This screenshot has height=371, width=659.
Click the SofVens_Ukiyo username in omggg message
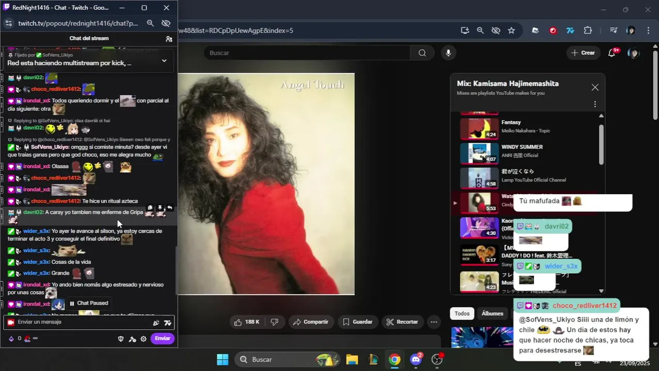click(x=50, y=147)
